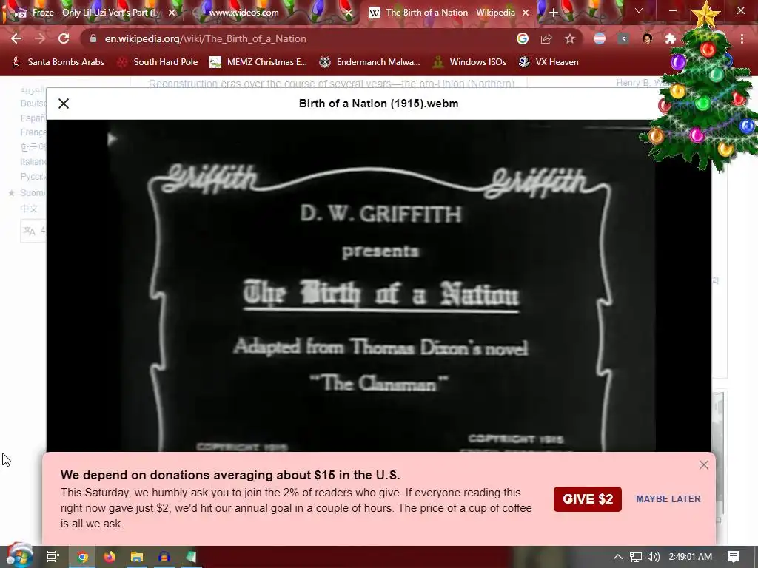This screenshot has height=568, width=758.
Task: Share this page using the share icon
Action: click(x=546, y=38)
